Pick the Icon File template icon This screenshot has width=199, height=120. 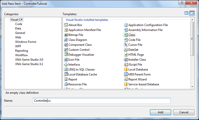click(66, 60)
